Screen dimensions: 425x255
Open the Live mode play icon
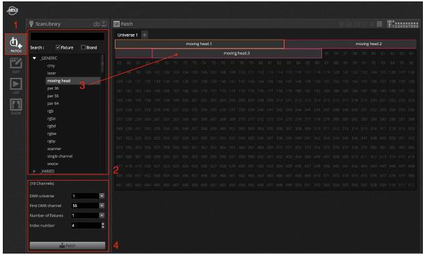coord(16,85)
